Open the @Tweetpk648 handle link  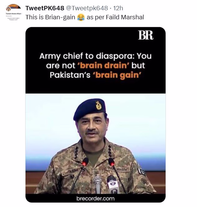(87, 8)
